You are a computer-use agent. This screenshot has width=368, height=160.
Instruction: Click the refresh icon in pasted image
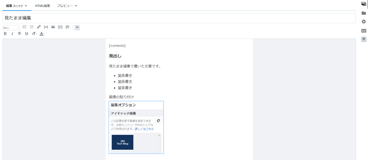pyautogui.click(x=158, y=121)
